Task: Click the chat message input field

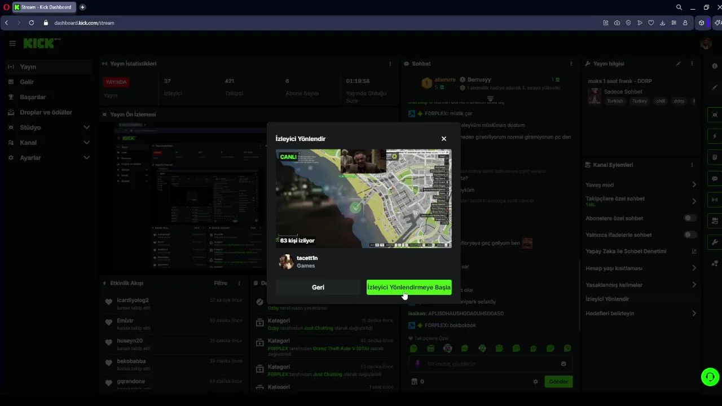Action: 491,364
